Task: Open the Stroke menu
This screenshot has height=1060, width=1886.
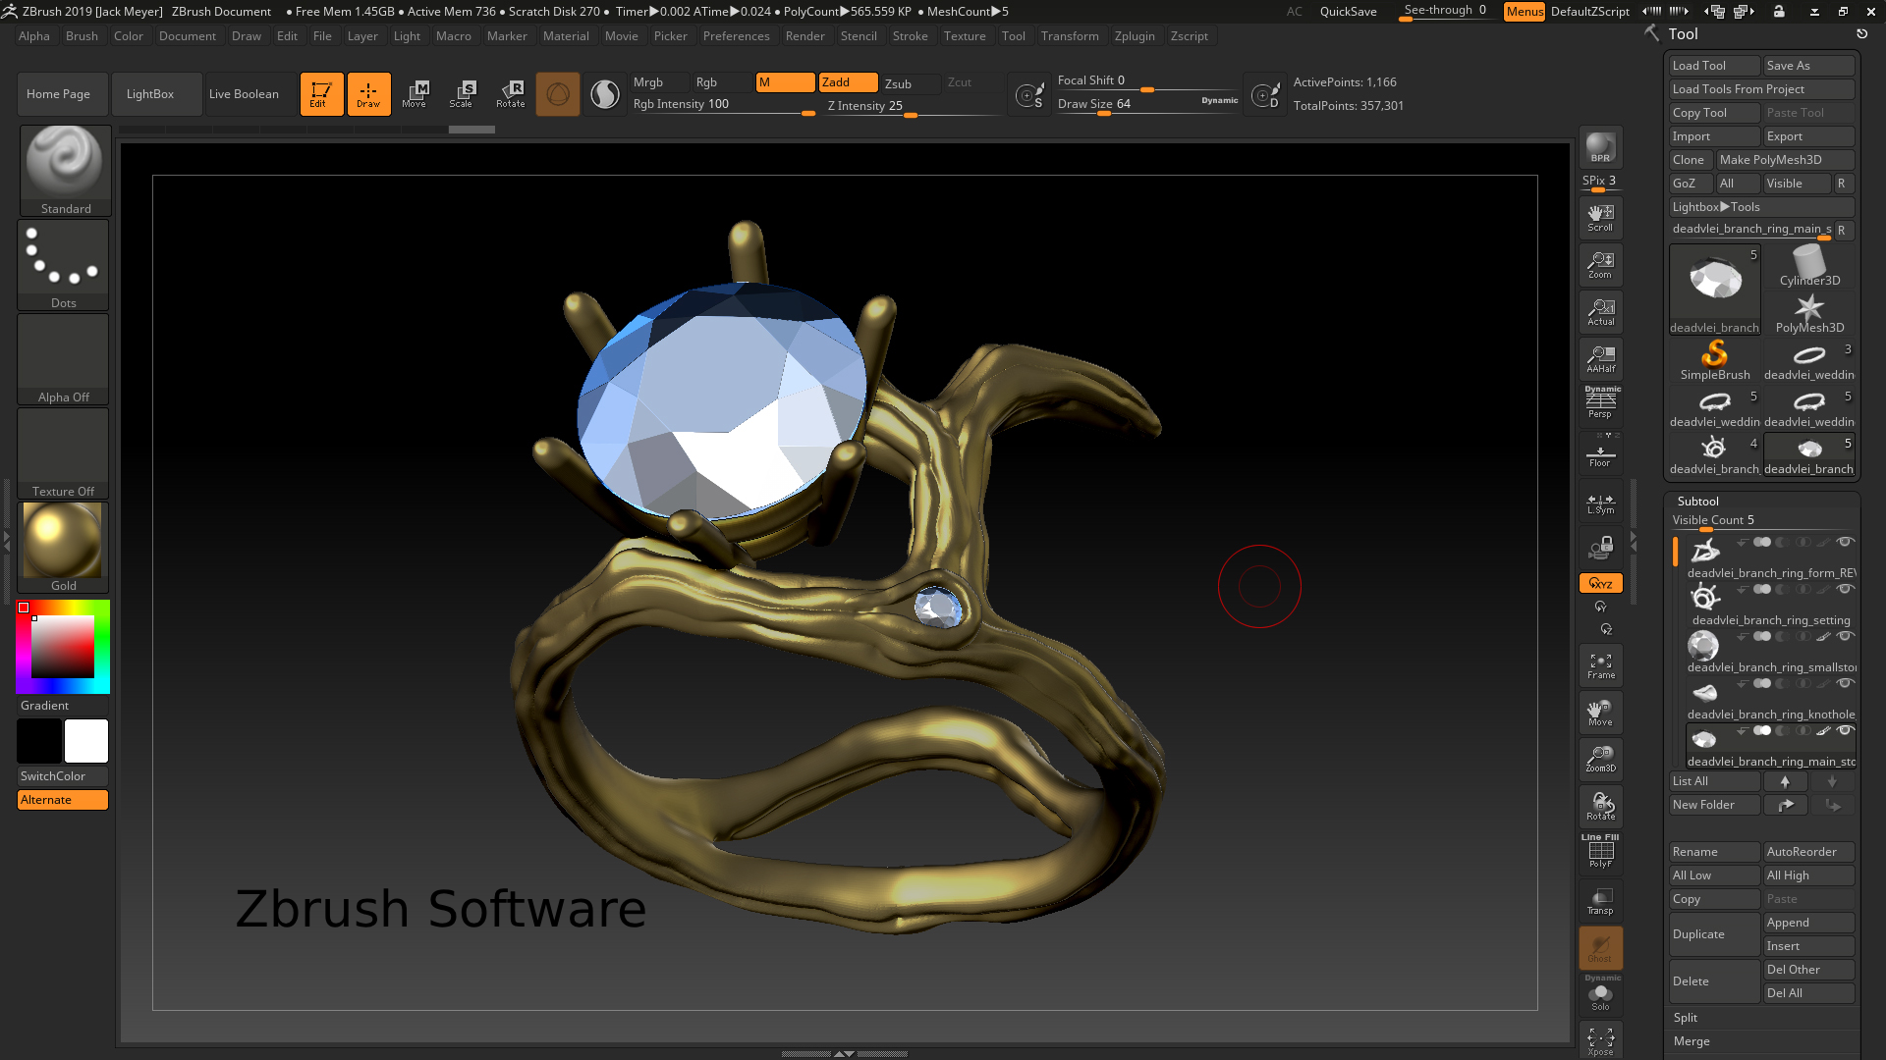Action: 910,36
